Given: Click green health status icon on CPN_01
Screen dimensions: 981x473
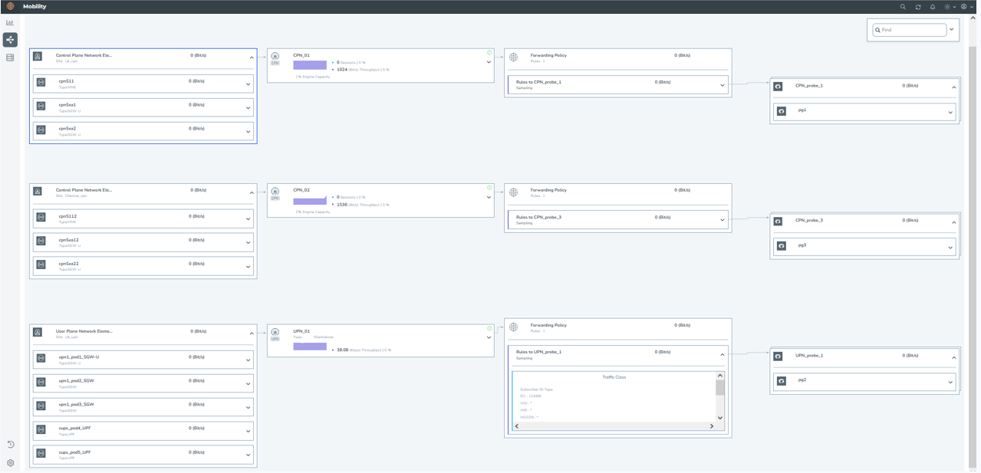Looking at the screenshot, I should [x=489, y=53].
